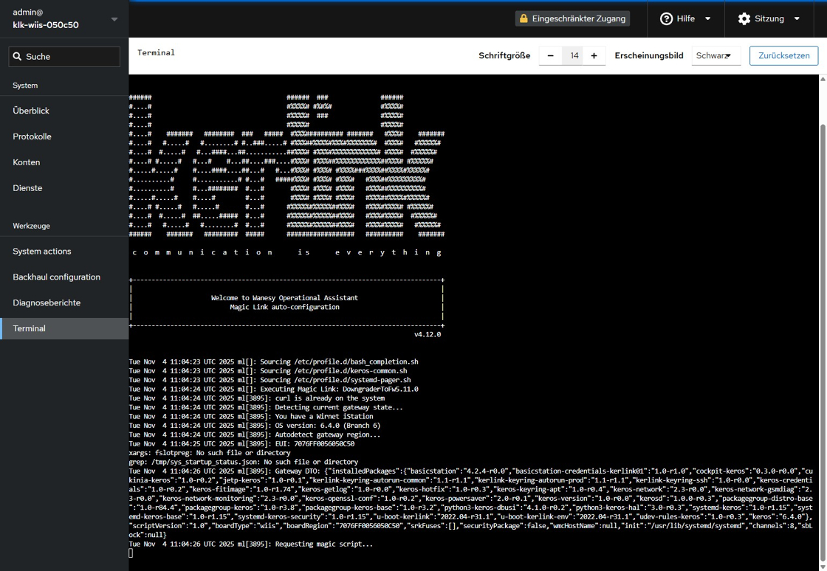Increase font size with plus button

pos(594,55)
